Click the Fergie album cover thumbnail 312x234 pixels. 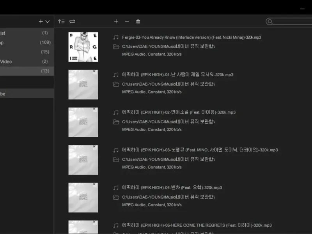[83, 47]
